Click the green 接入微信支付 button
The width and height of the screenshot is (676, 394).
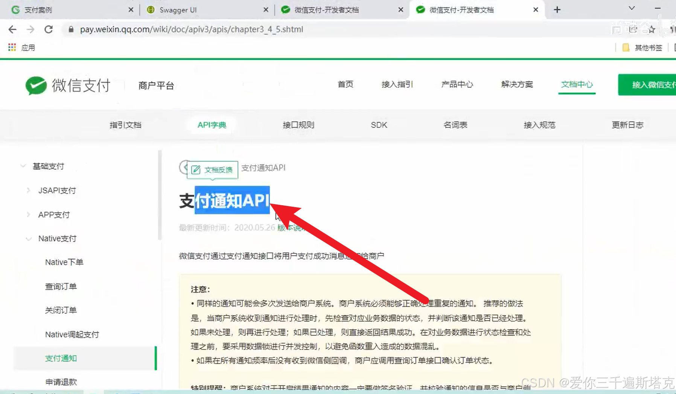647,85
